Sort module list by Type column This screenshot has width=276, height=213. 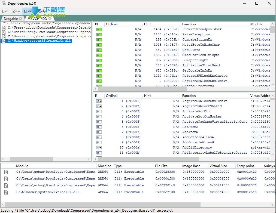point(133,166)
